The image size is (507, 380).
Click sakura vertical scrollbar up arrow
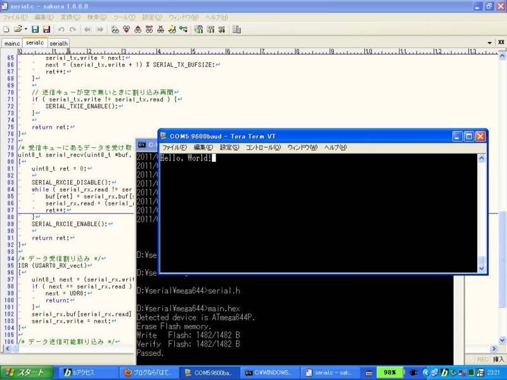pos(503,56)
